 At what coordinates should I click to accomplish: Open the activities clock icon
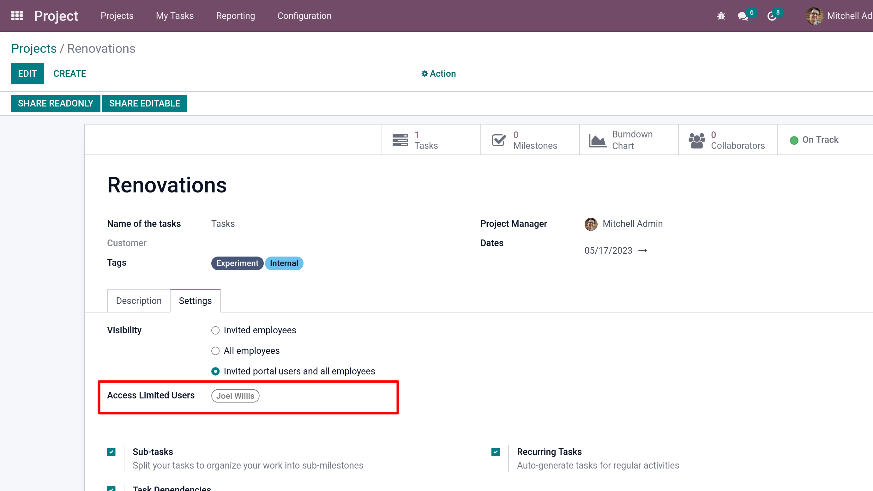[x=772, y=16]
